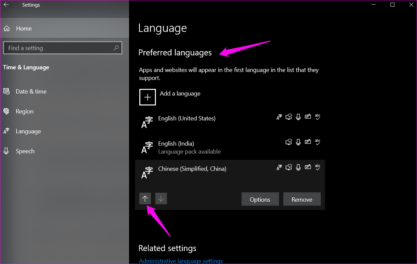
Task: Click language glyph beside English (India)
Action: [x=147, y=147]
